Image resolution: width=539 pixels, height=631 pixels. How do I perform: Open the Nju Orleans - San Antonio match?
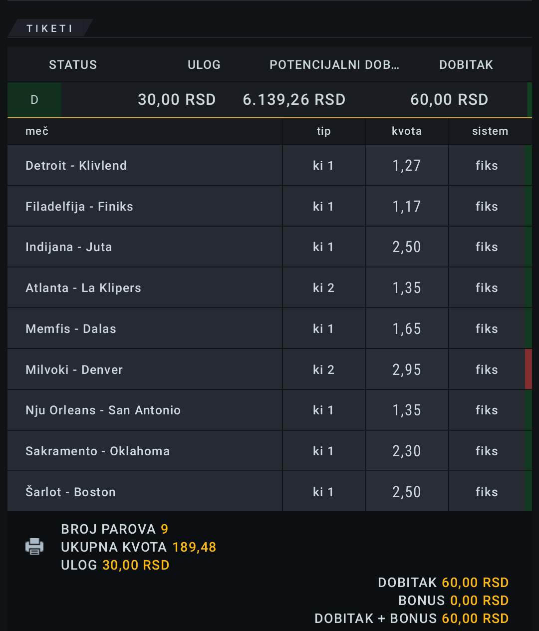pyautogui.click(x=103, y=410)
